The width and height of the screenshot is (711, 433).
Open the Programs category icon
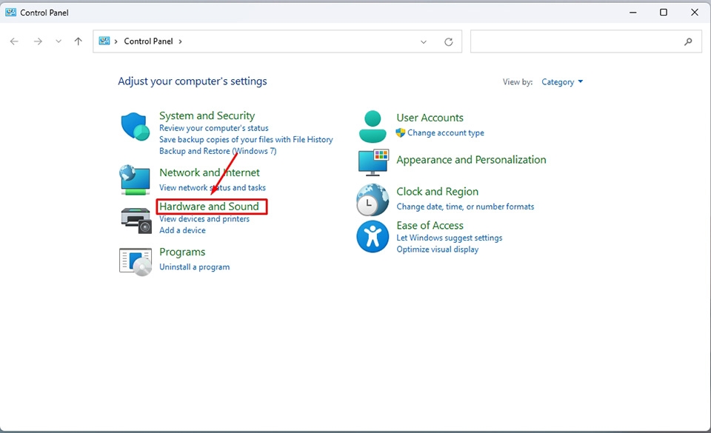pos(134,261)
